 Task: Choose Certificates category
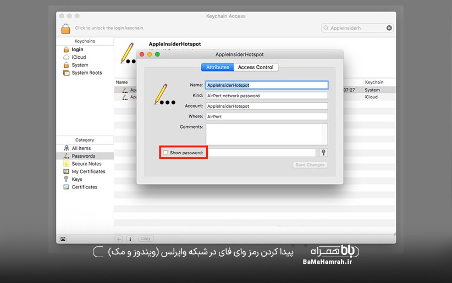(85, 187)
